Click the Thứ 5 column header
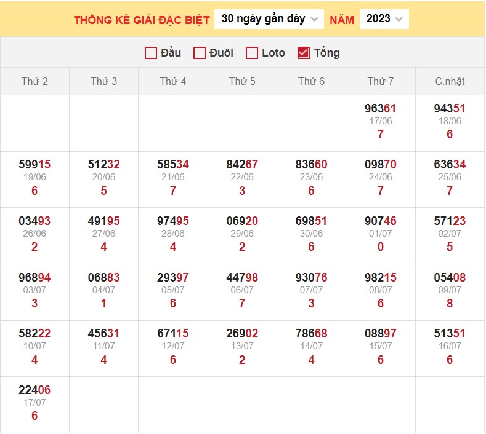486x434 pixels. tap(242, 81)
